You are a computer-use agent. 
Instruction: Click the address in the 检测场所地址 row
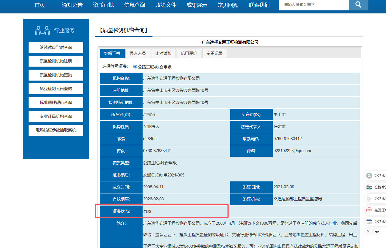[176, 102]
